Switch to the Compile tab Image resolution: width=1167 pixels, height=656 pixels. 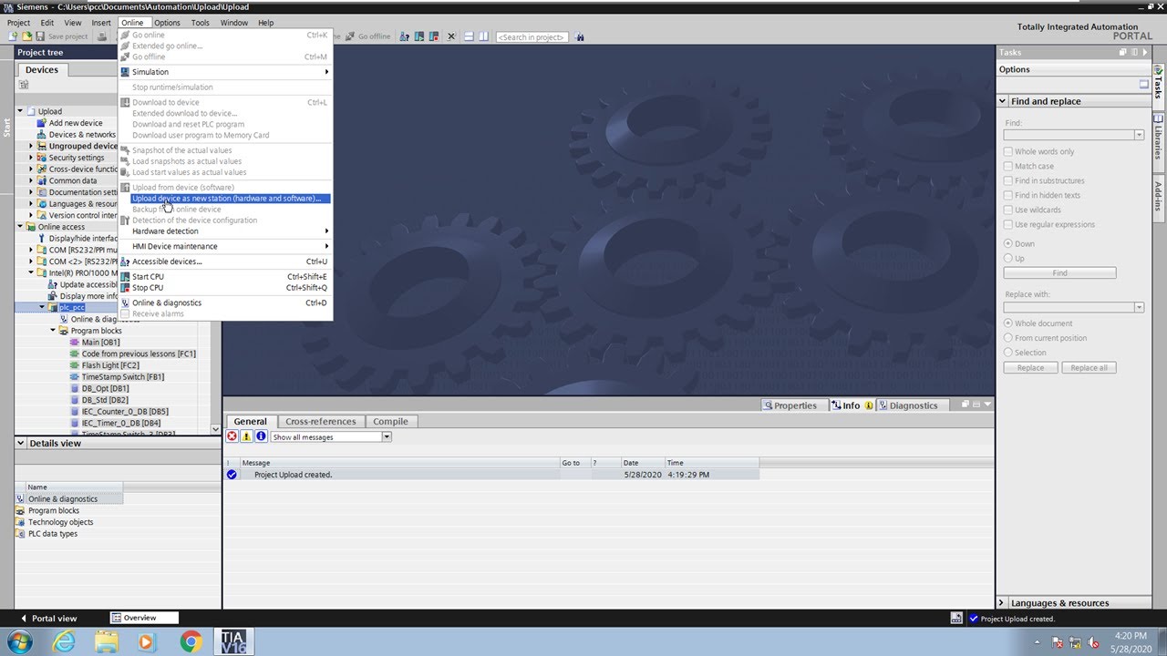tap(390, 422)
